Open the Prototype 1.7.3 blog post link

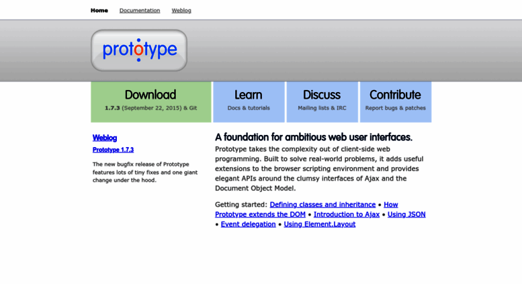tap(113, 150)
